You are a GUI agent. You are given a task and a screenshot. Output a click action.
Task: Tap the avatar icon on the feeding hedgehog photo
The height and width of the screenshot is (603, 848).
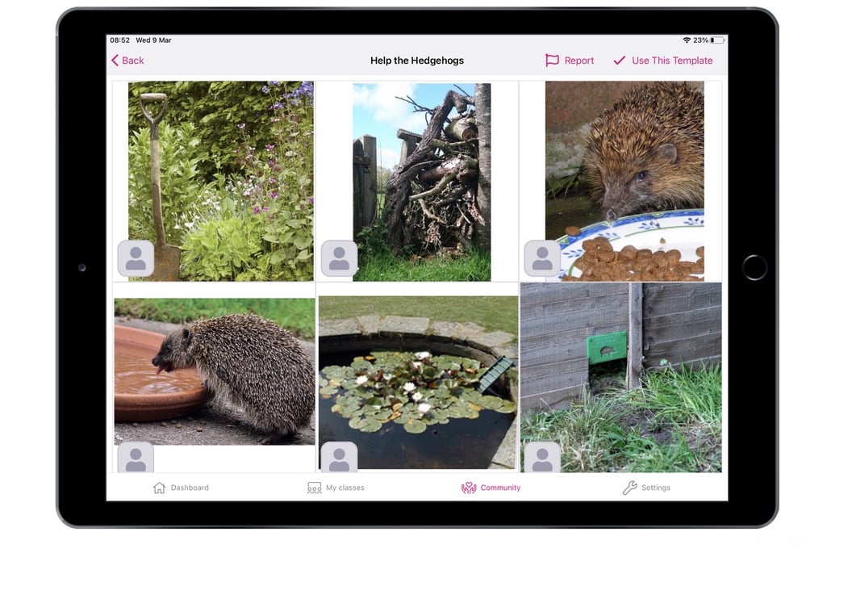[541, 257]
